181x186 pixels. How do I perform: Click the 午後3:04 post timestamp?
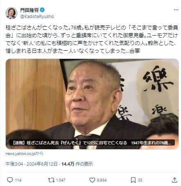(14, 164)
